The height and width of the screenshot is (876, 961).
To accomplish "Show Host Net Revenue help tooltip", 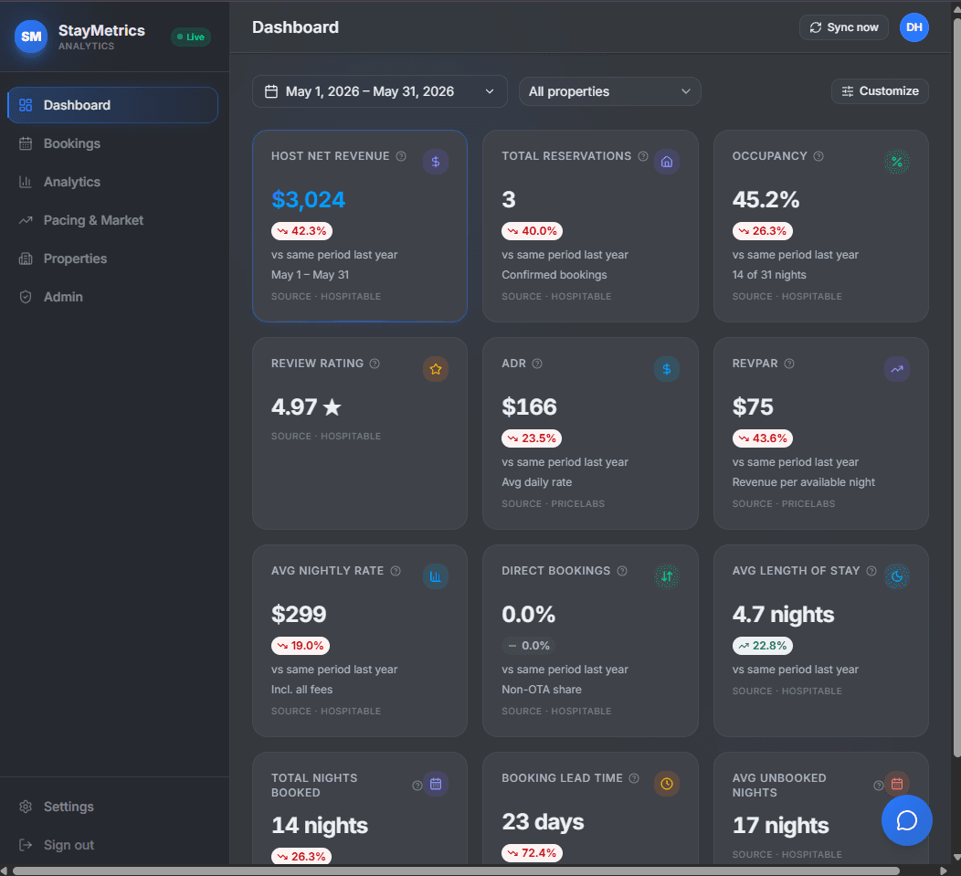I will [x=401, y=156].
